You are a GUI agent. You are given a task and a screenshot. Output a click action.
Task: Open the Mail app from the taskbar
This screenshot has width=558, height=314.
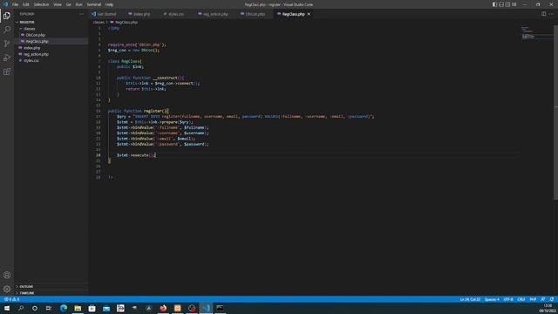tap(106, 308)
